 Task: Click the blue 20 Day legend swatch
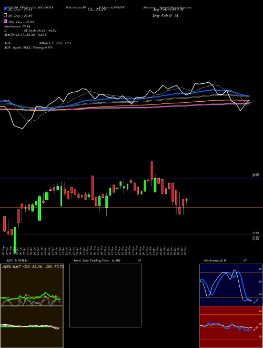(x=5, y=9)
